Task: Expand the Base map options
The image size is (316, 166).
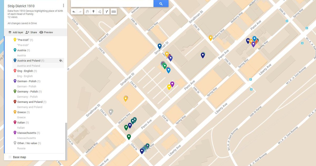Action: (x=10, y=157)
